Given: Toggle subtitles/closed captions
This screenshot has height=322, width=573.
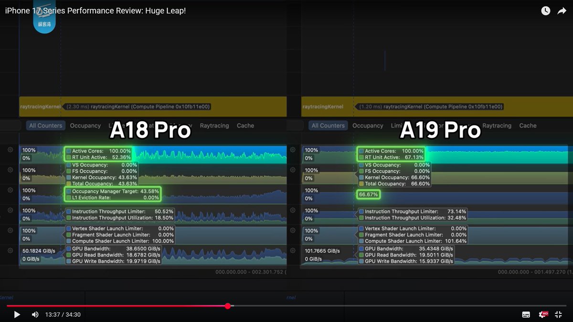Looking at the screenshot, I should [x=526, y=314].
